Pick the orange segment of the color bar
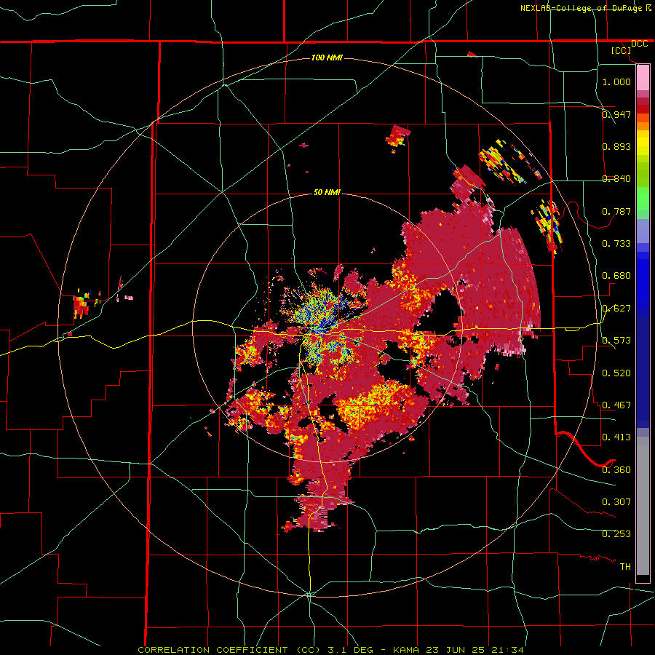Image resolution: width=655 pixels, height=655 pixels. 643,126
